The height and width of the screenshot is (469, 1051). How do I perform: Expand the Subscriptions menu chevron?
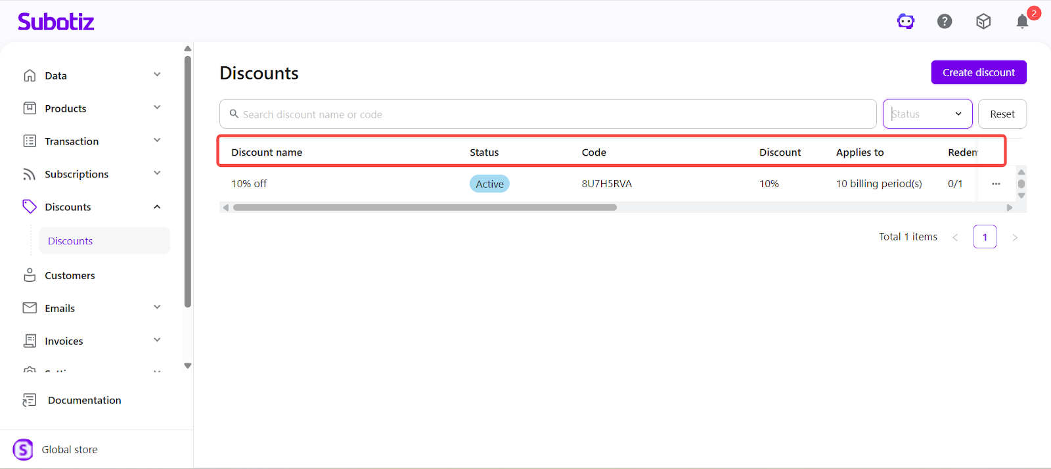click(157, 173)
